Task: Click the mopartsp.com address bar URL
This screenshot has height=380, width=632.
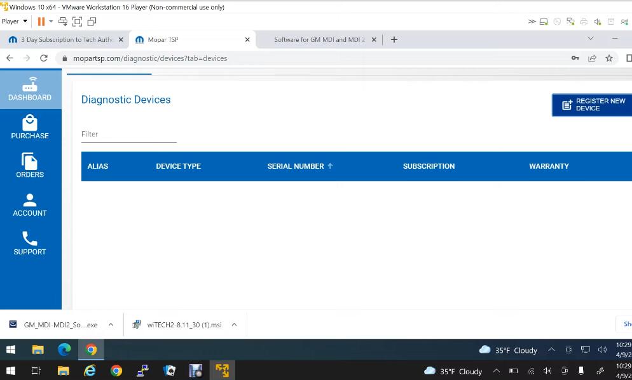Action: tap(150, 58)
